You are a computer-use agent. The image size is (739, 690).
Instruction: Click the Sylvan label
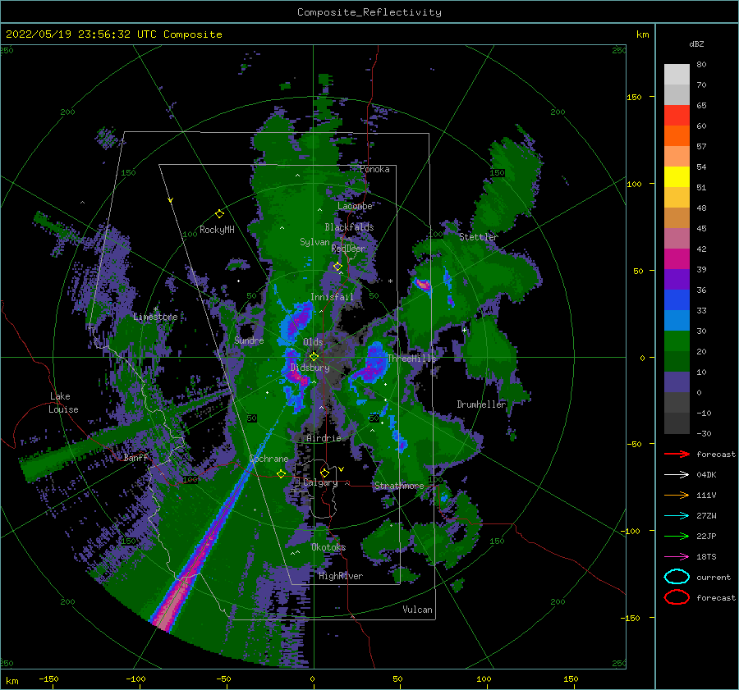[x=314, y=242]
